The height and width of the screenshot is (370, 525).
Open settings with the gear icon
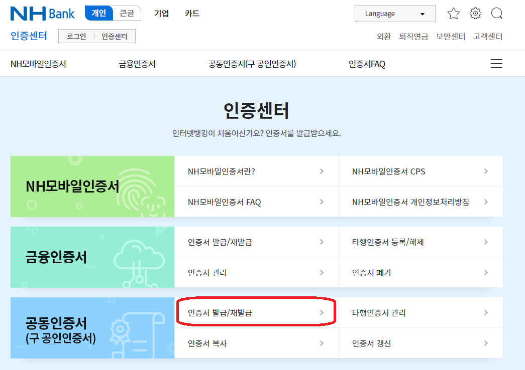(x=475, y=14)
